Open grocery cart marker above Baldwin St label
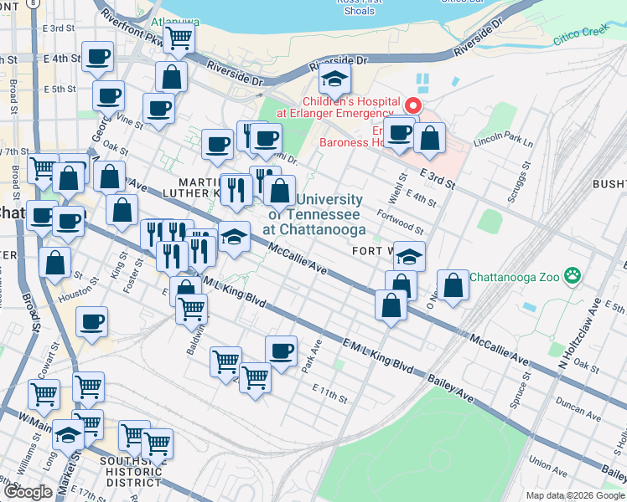627x502 pixels. tap(192, 310)
